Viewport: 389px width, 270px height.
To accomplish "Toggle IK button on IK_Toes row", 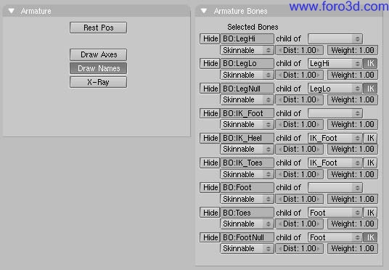I will [x=370, y=163].
